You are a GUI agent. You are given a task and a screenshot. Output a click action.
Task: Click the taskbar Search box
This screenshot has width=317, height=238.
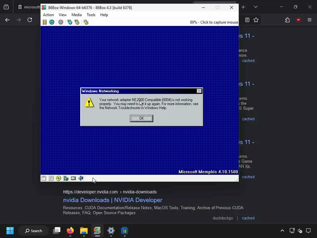(33, 231)
